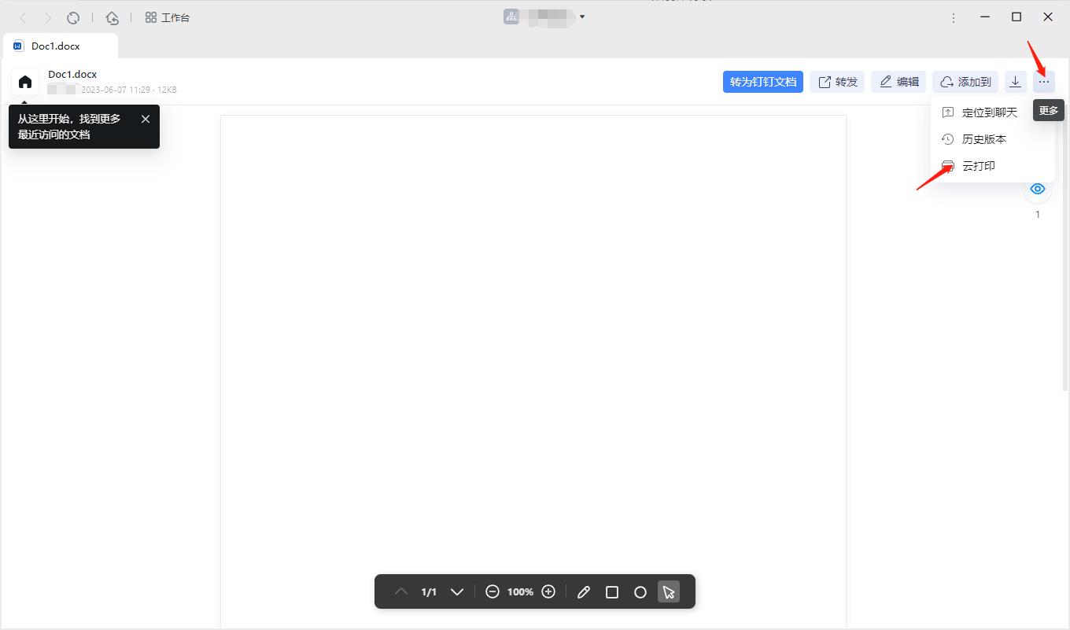Click the refresh icon in title bar
The height and width of the screenshot is (630, 1070).
click(x=73, y=17)
